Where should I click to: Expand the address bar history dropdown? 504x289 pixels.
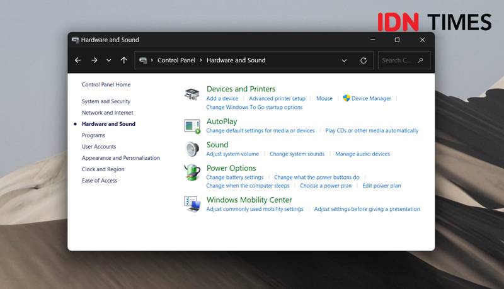pyautogui.click(x=344, y=60)
